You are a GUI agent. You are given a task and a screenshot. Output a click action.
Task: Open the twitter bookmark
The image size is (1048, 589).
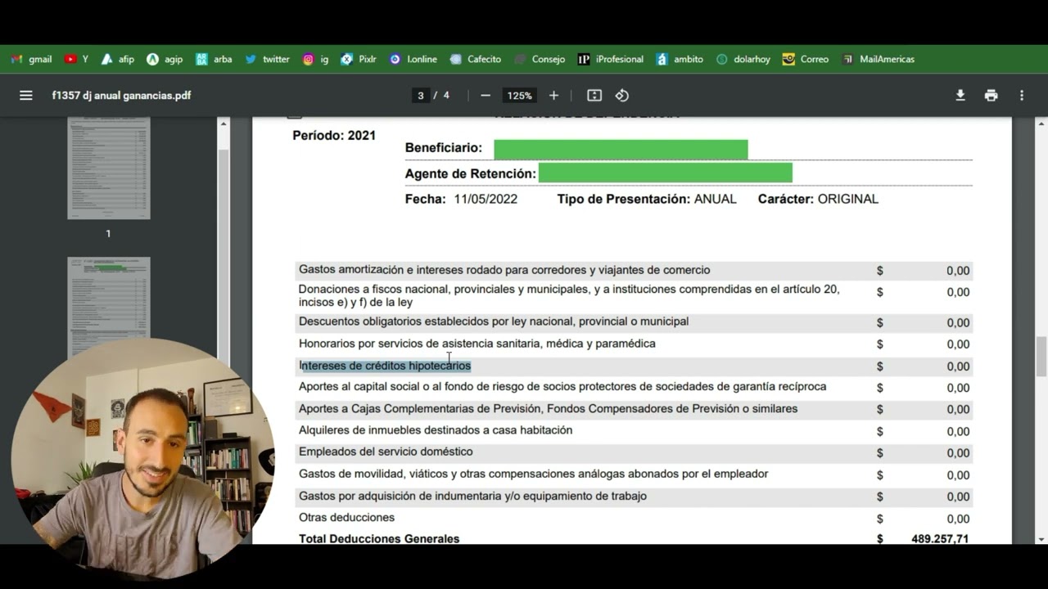267,59
